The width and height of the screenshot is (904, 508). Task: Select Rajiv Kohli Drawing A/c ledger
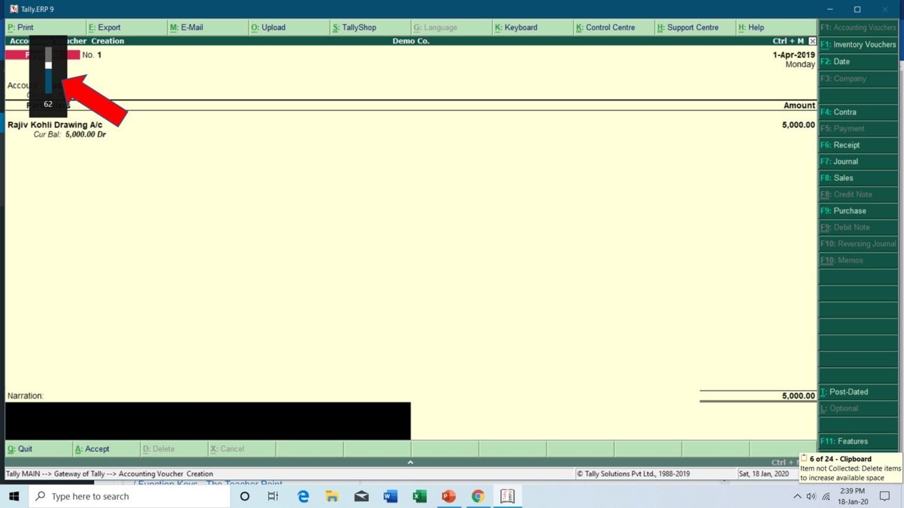(55, 125)
